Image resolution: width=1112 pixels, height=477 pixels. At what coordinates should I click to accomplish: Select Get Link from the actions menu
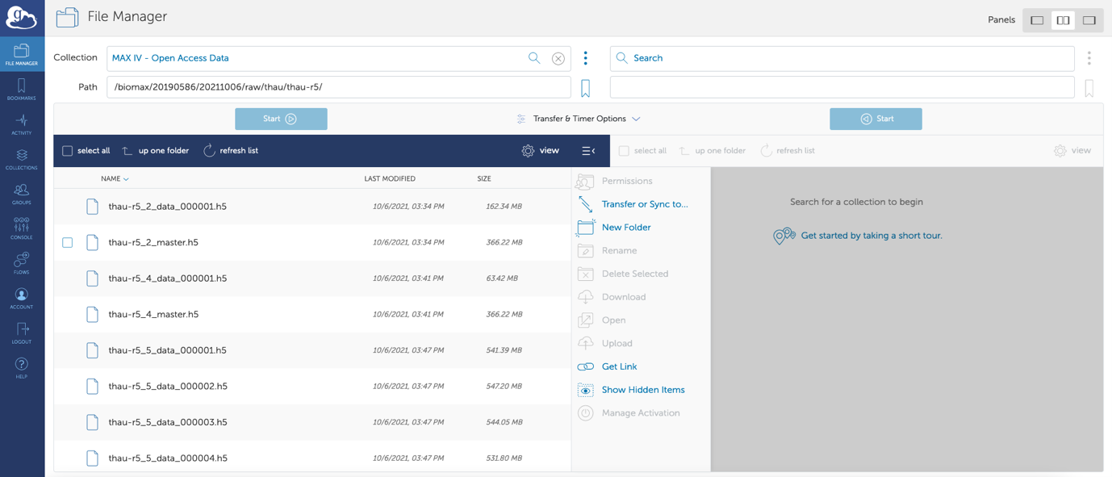pos(619,366)
